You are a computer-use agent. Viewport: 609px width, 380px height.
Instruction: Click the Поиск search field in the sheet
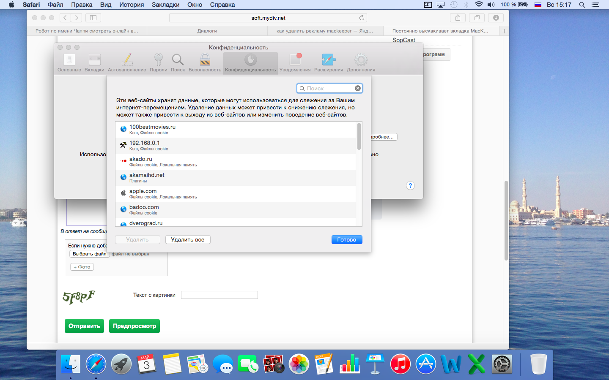tap(329, 88)
